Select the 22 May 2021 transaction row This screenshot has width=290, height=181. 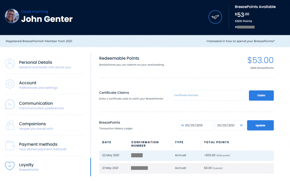186,155
